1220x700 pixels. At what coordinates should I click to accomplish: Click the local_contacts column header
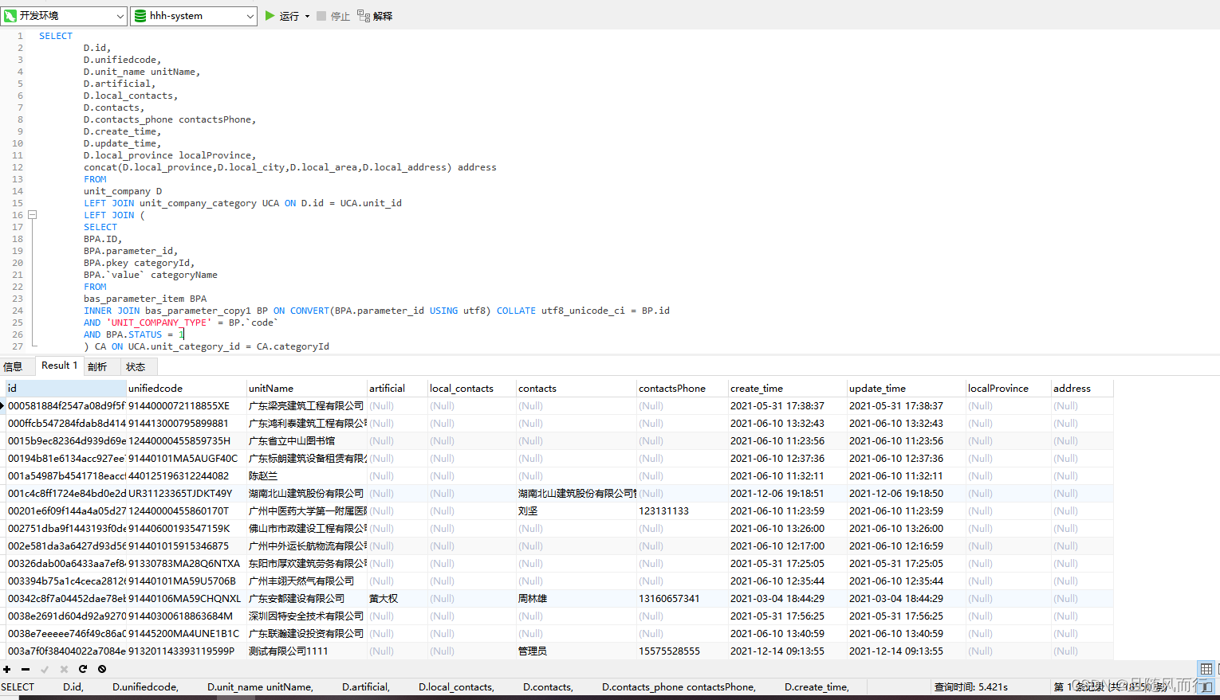point(472,389)
